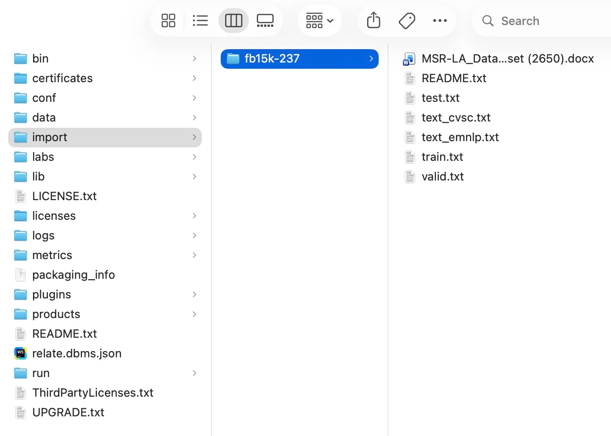611x436 pixels.
Task: Select the plugins folder icon
Action: click(x=21, y=294)
